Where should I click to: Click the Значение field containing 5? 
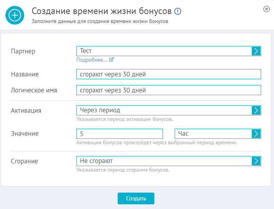[x=120, y=134]
